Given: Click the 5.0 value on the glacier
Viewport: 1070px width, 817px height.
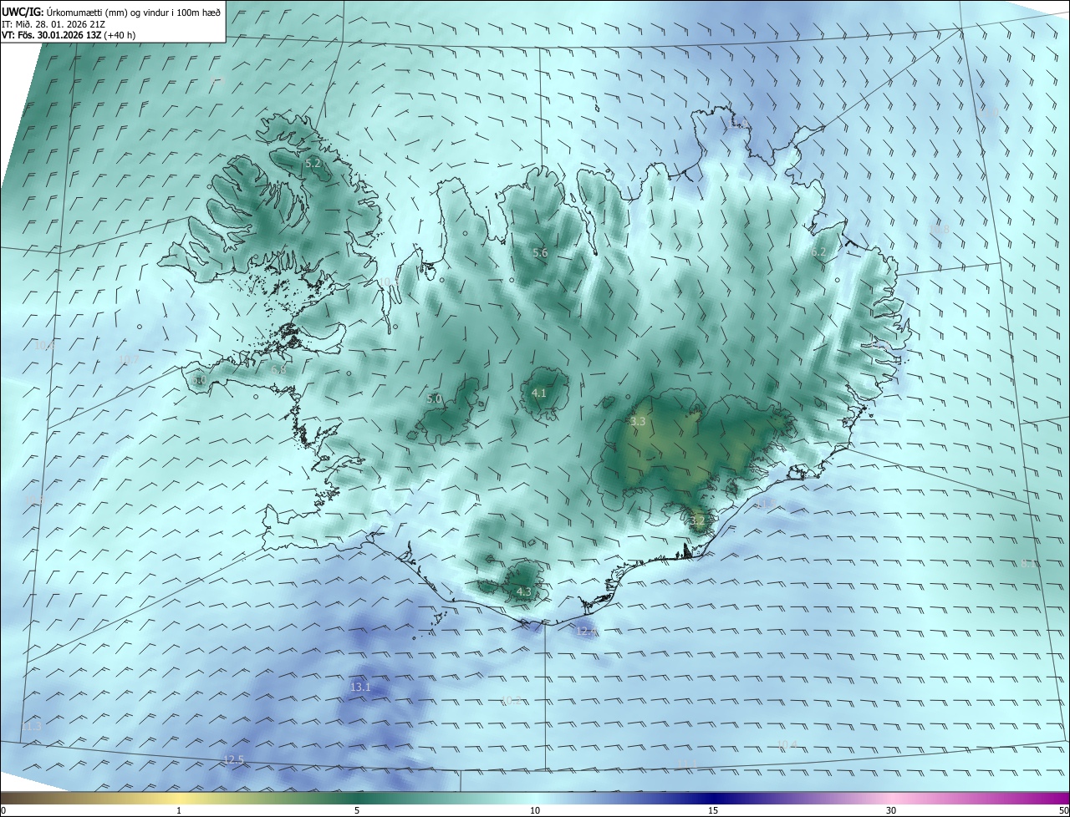Looking at the screenshot, I should [434, 399].
